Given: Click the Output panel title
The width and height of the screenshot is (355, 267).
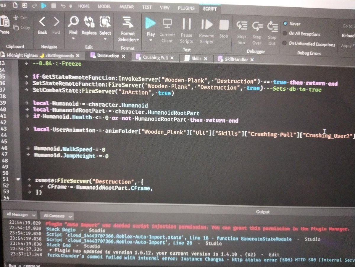Looking at the screenshot, I should tap(263, 212).
